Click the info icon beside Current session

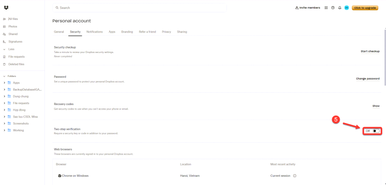[x=295, y=176]
